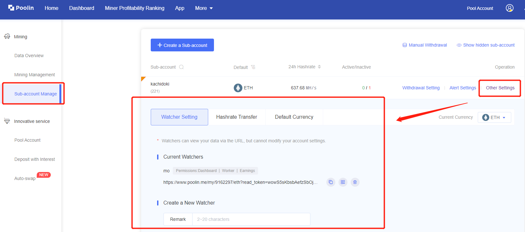Image resolution: width=525 pixels, height=232 pixels.
Task: Click the 0 / 1 active/inactive count
Action: click(x=367, y=88)
